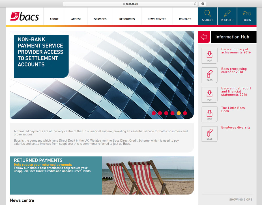The width and height of the screenshot is (262, 205).
Task: Click the Bacs logo
Action: (25, 16)
